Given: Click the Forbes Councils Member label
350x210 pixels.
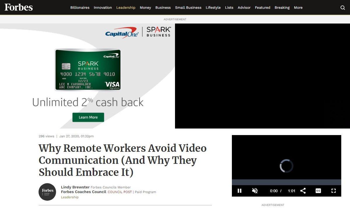Looking at the screenshot, I should (x=111, y=187).
